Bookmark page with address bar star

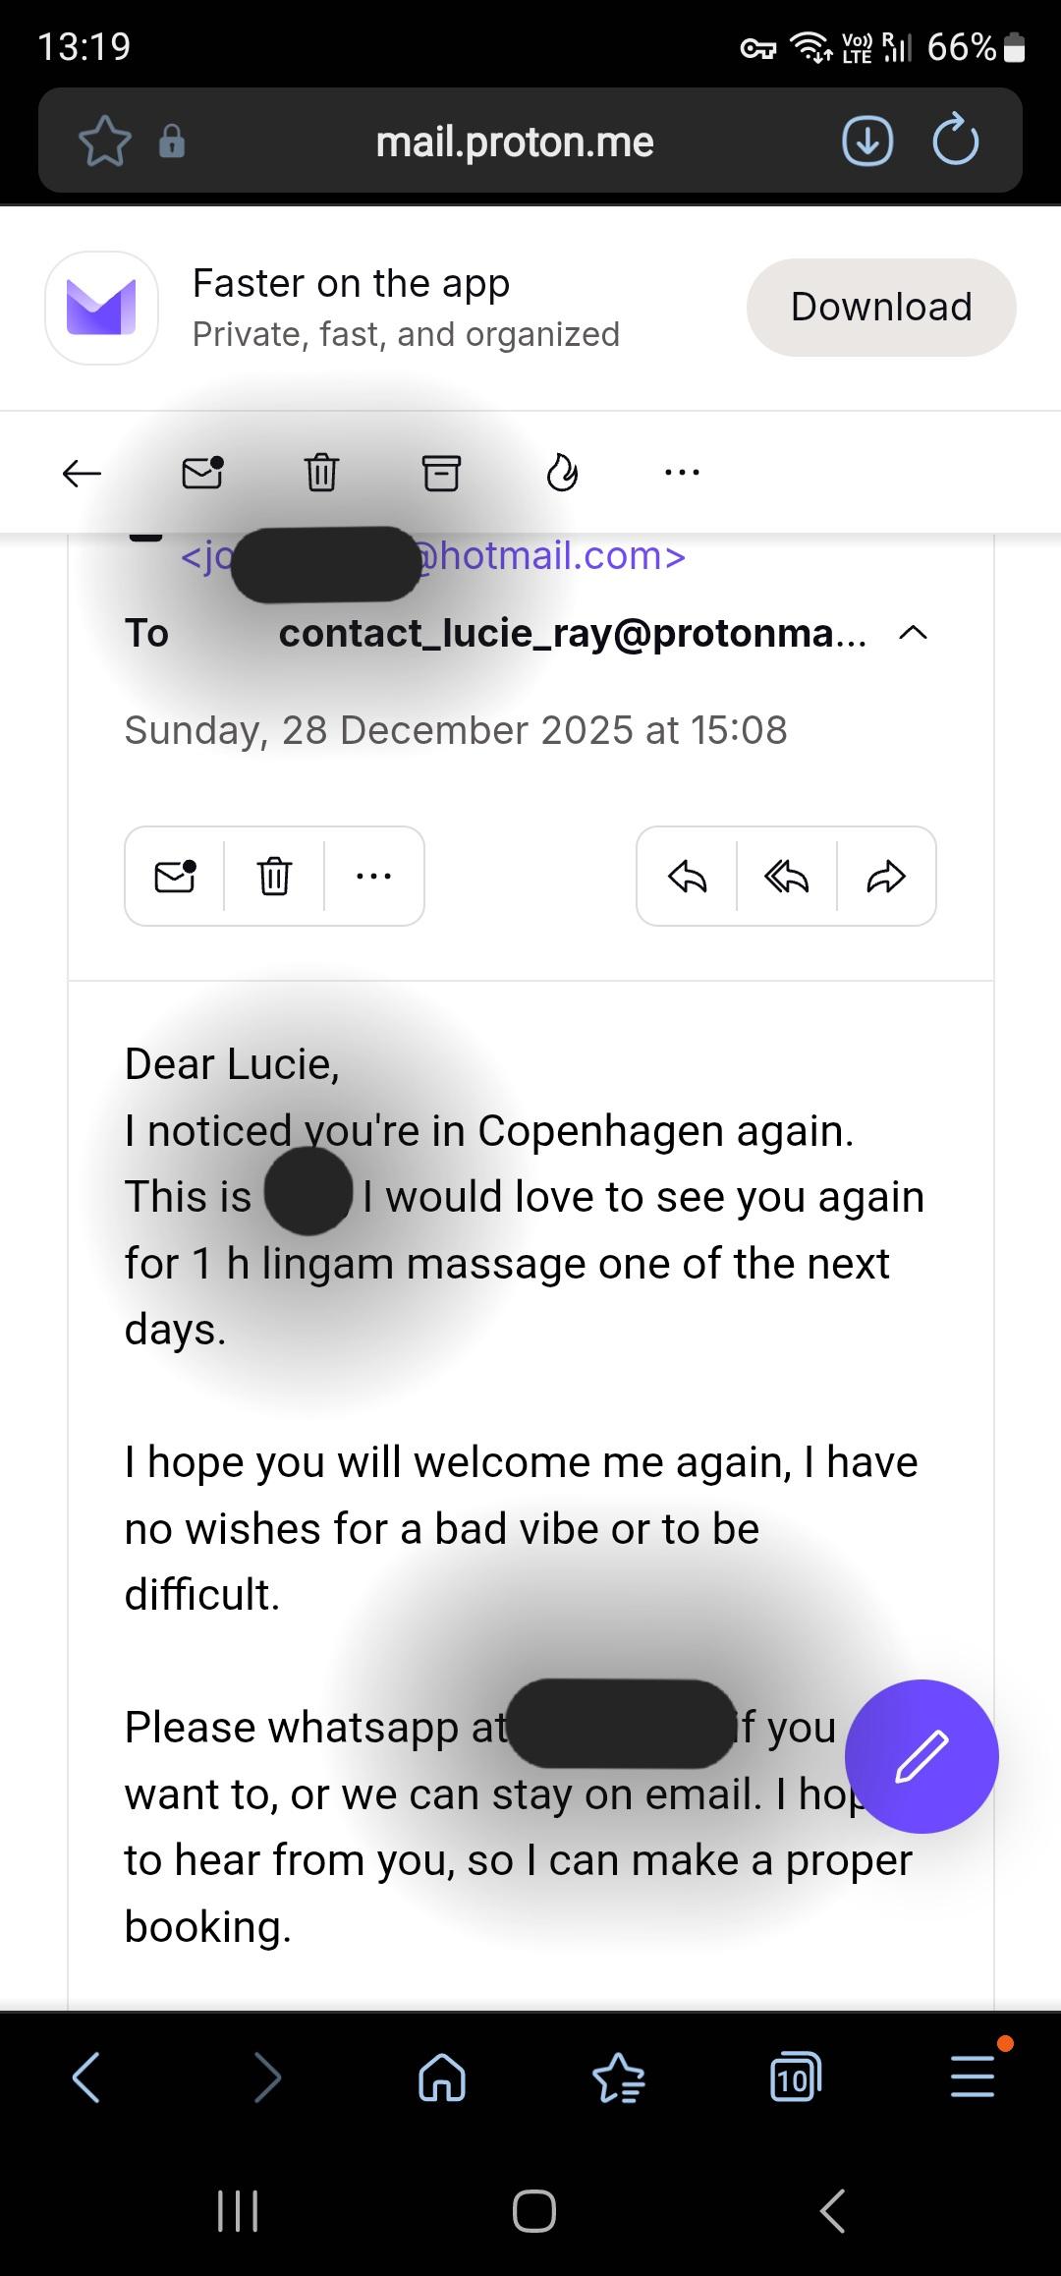pyautogui.click(x=104, y=141)
